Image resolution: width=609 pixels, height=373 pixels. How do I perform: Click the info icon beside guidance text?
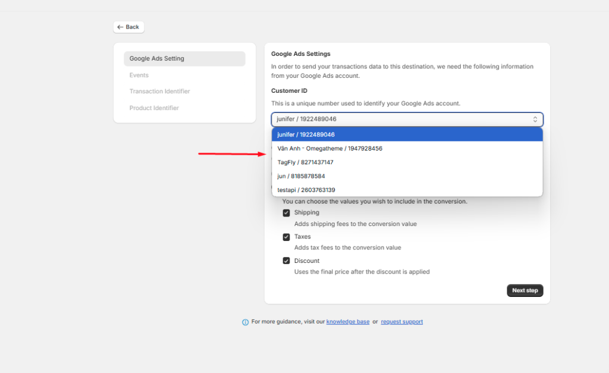(246, 322)
